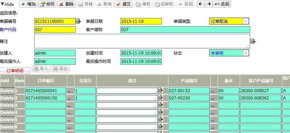Click product number 027-00133 cell

[x=189, y=91]
